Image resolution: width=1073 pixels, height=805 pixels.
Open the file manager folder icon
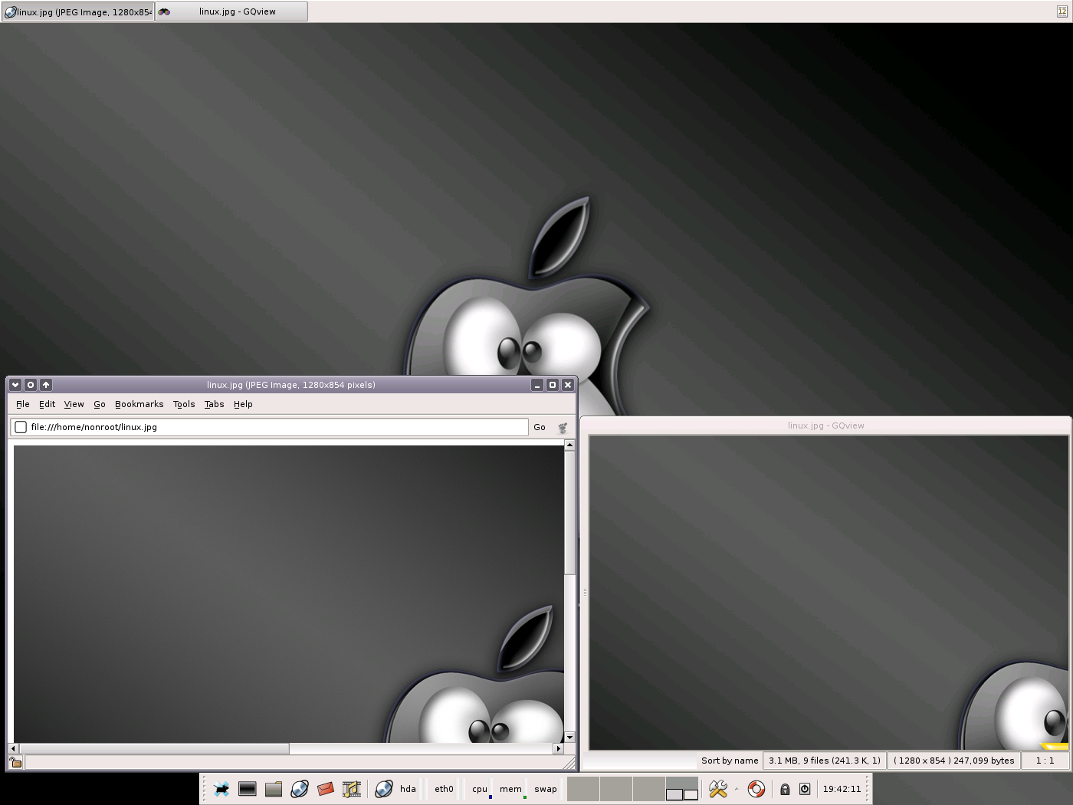274,789
